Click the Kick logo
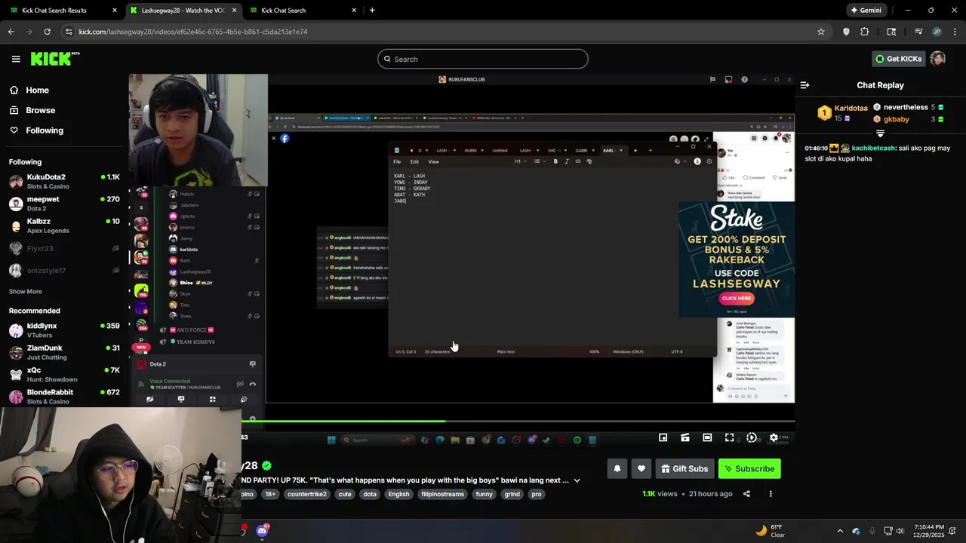This screenshot has width=966, height=543. 55,59
